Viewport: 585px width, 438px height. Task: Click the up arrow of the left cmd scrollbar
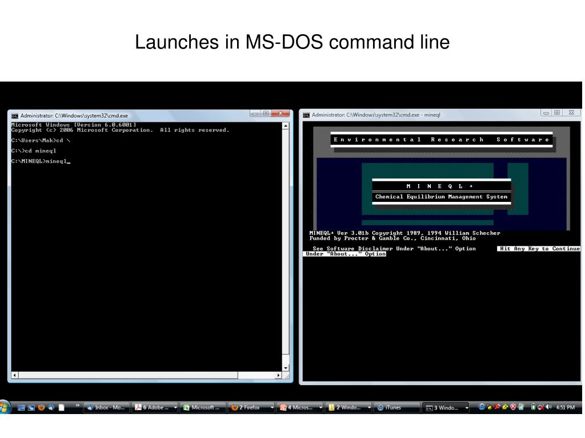[286, 126]
